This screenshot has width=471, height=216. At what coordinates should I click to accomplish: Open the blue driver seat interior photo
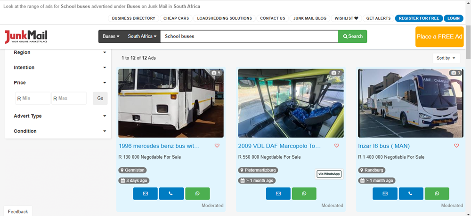click(x=291, y=103)
